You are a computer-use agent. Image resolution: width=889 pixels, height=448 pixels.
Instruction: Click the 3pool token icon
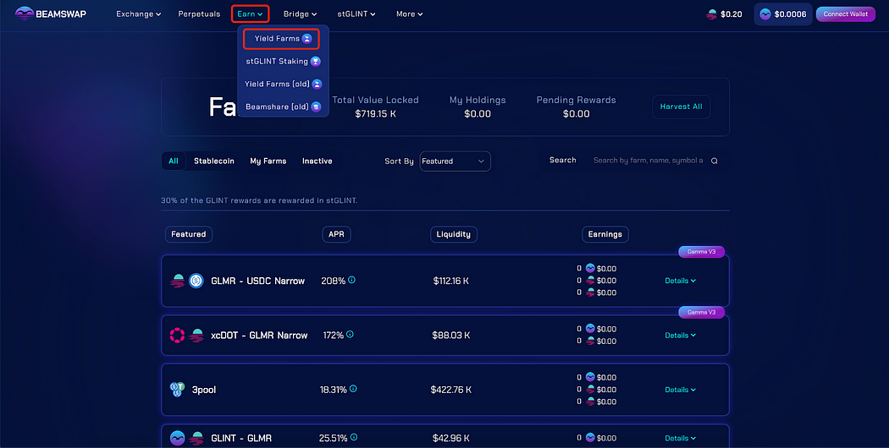pos(178,390)
